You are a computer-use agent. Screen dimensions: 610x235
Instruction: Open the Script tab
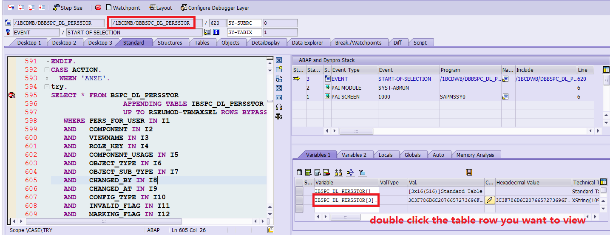click(420, 42)
